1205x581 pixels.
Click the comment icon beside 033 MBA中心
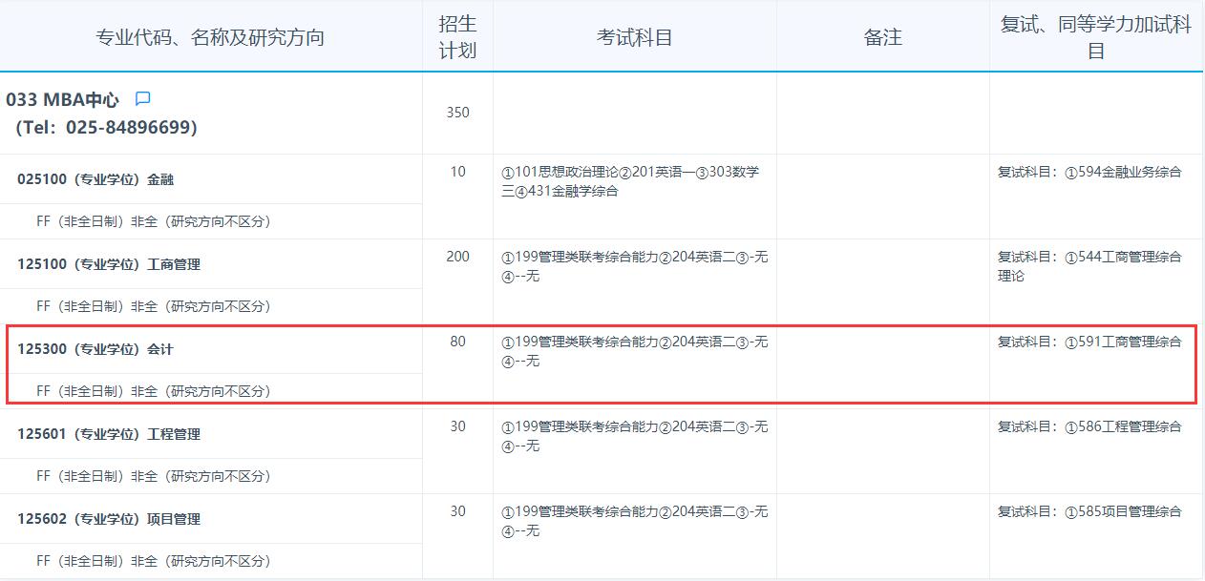pyautogui.click(x=143, y=98)
